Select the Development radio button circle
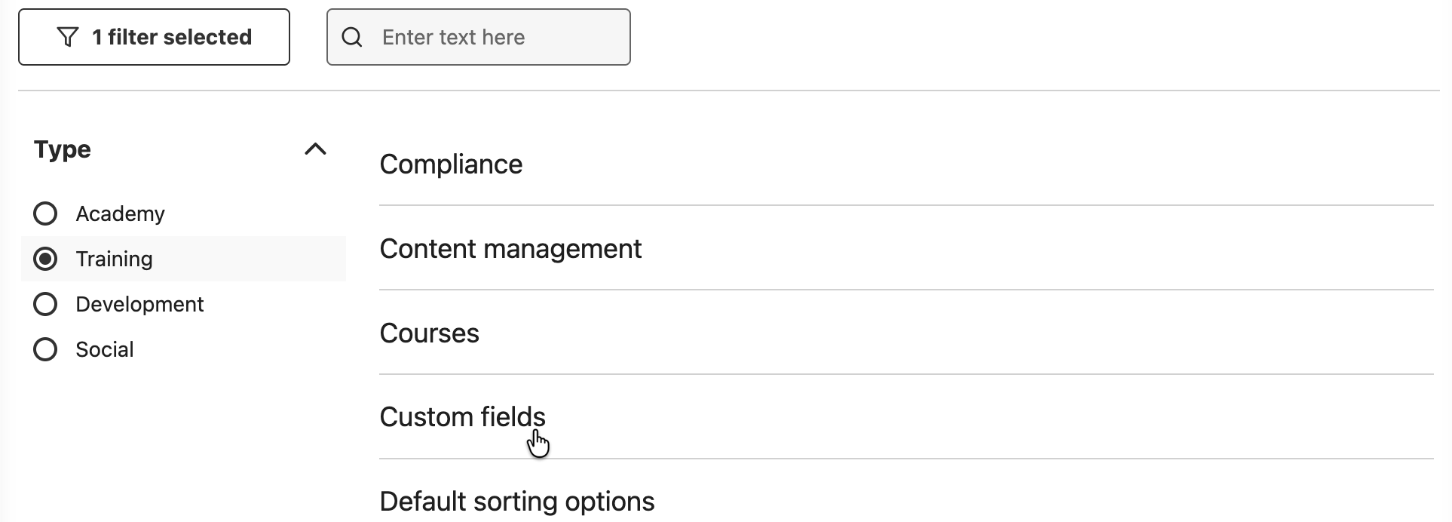1452x522 pixels. pos(45,304)
